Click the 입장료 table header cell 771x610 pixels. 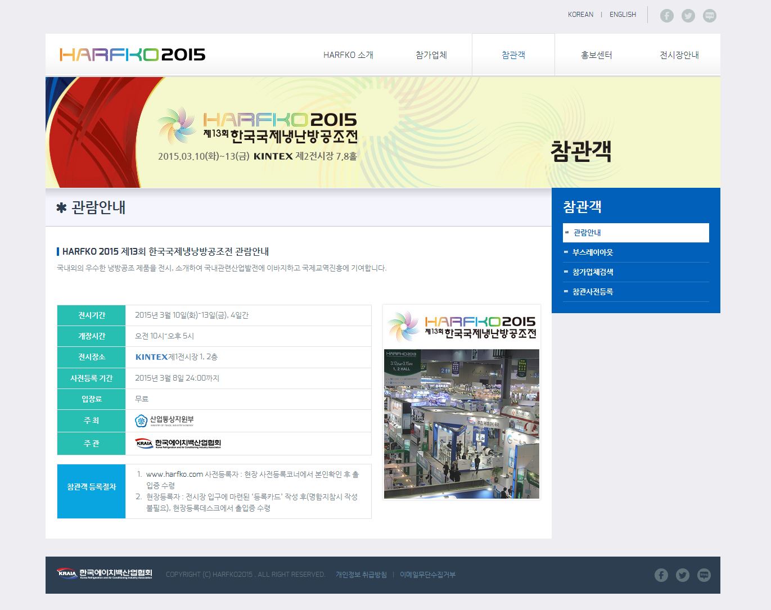(92, 399)
